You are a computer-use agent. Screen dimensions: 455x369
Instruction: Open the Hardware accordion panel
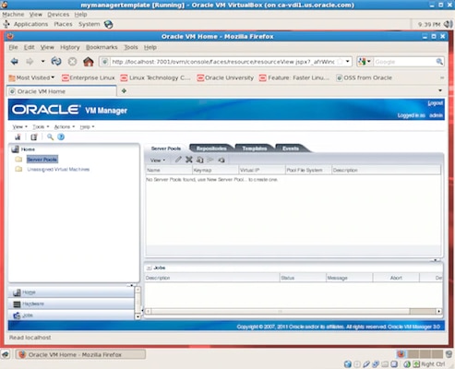click(71, 304)
